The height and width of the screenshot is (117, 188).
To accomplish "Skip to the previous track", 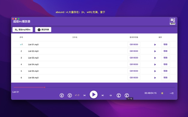I will 84,95.
